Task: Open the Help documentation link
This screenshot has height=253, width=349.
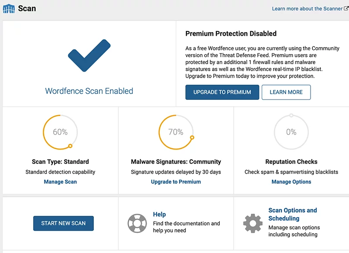Action: click(x=159, y=214)
